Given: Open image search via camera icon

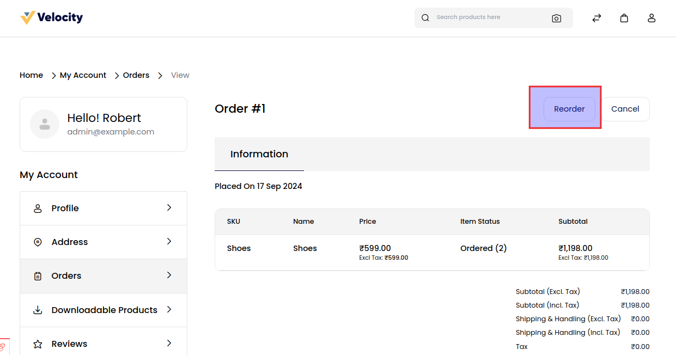Looking at the screenshot, I should (x=556, y=17).
